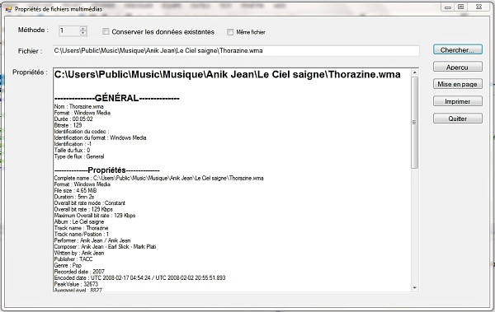Click the Méthode number field
This screenshot has width=495, height=312.
coord(69,31)
